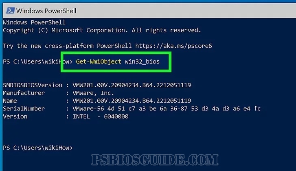
Task: Click the PowerShell icon in title bar
Action: [11, 11]
